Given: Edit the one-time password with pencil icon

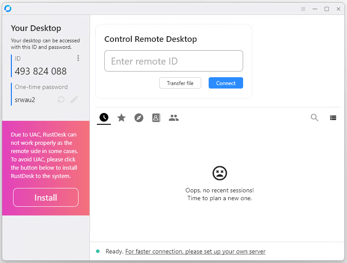Looking at the screenshot, I should (x=74, y=99).
